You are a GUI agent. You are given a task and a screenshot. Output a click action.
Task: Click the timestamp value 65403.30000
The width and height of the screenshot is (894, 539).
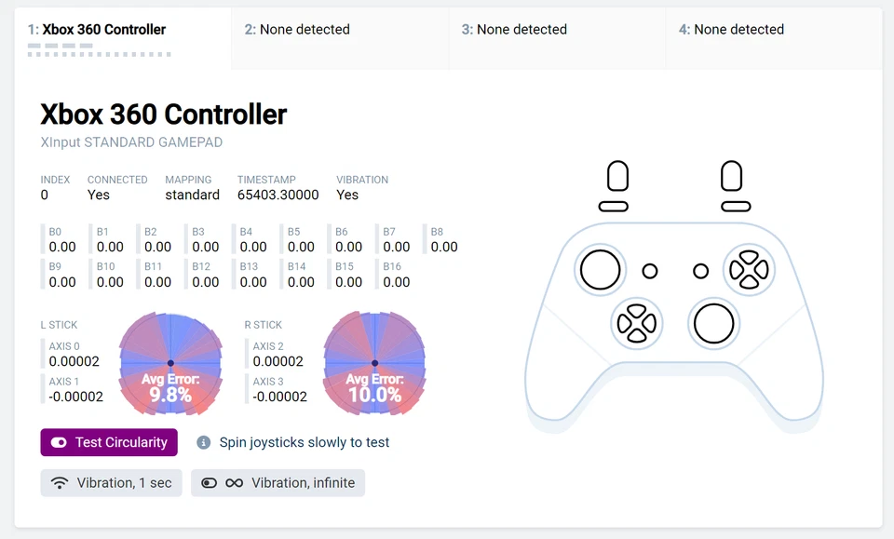click(278, 195)
